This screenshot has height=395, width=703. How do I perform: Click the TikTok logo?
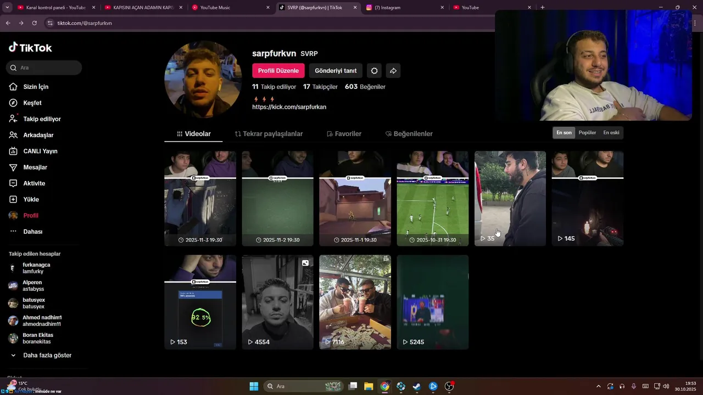tap(30, 47)
